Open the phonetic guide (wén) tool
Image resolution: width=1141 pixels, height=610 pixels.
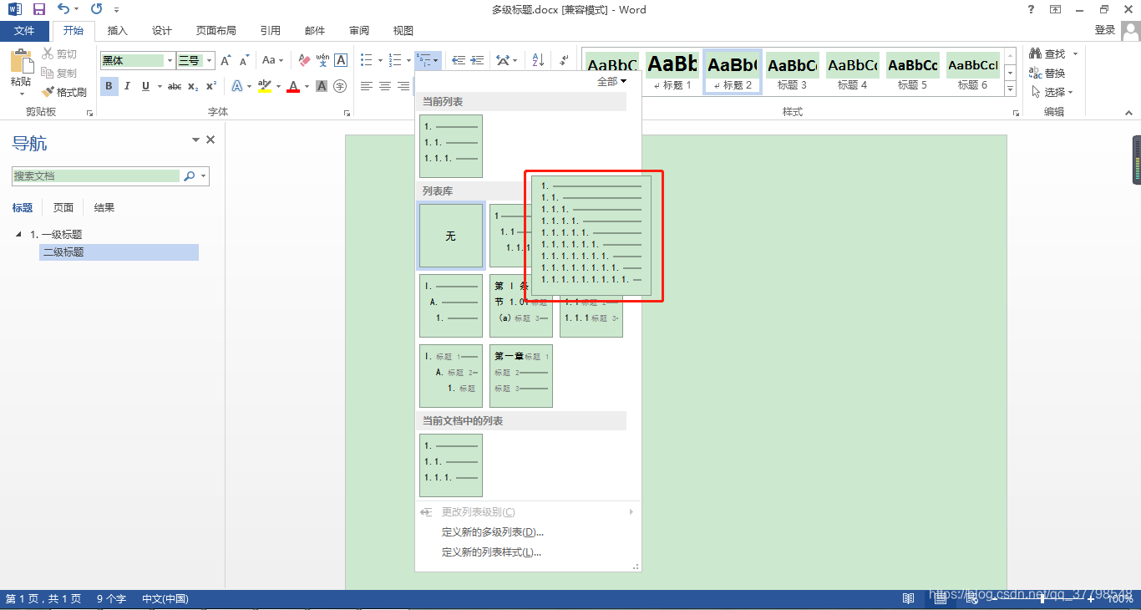(322, 61)
